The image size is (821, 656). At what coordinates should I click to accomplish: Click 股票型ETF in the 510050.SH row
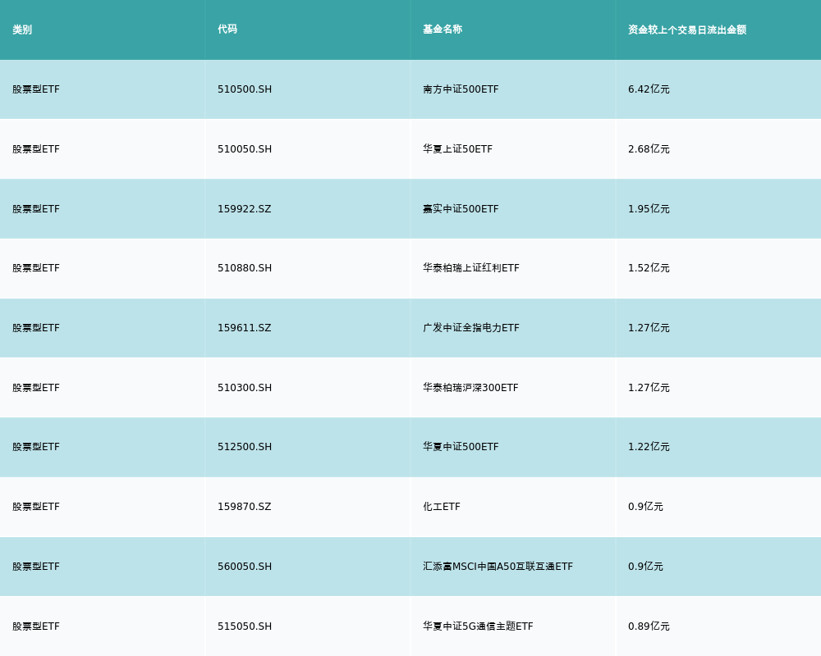tap(36, 149)
